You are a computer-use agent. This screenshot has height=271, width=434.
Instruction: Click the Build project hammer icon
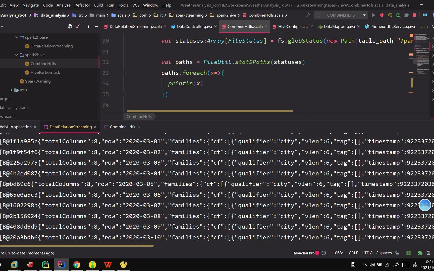pos(308,15)
